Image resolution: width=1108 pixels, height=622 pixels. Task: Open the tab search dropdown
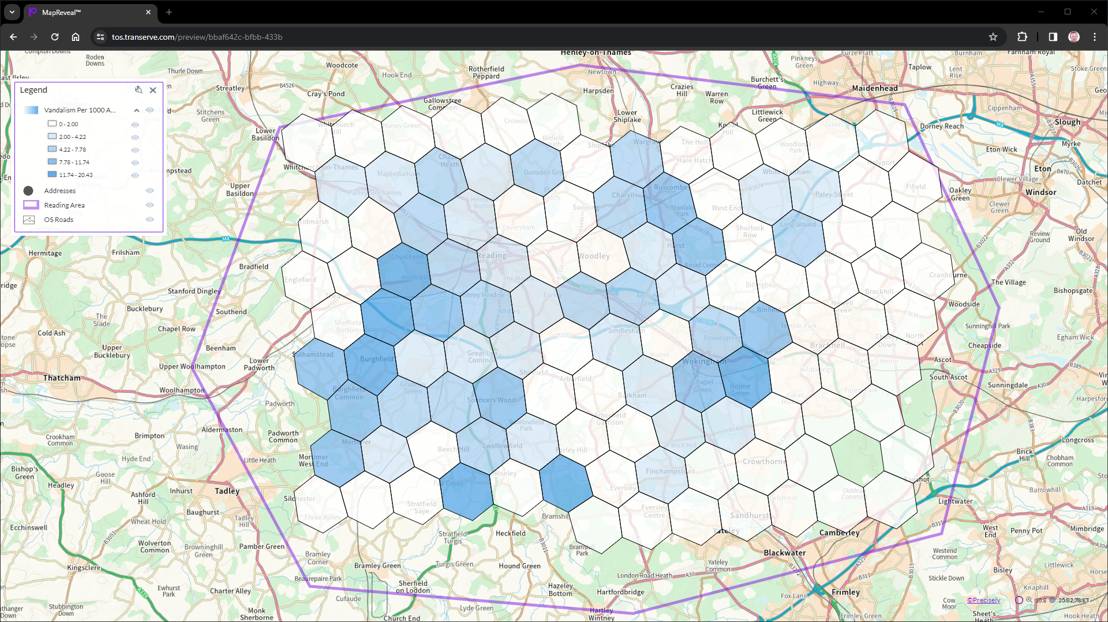coord(12,12)
